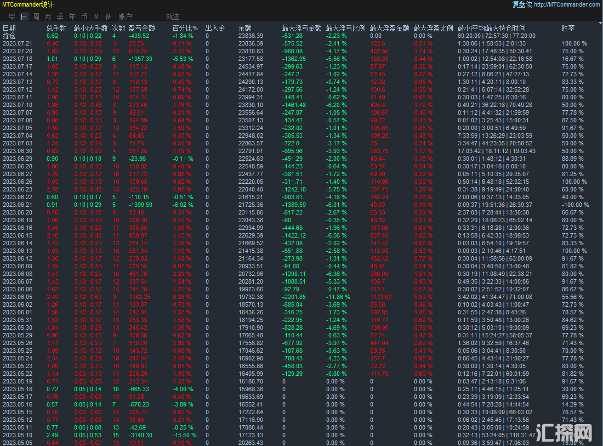Open the 周 (weekly) statistics tab
603x446 pixels.
click(36, 16)
